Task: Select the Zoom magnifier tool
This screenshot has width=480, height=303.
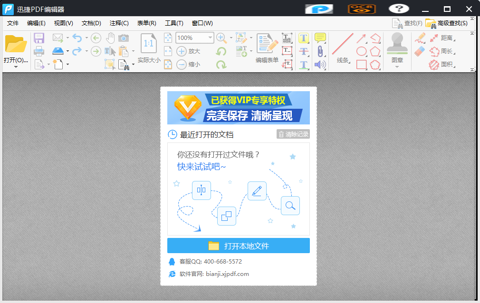Action: coord(221,38)
